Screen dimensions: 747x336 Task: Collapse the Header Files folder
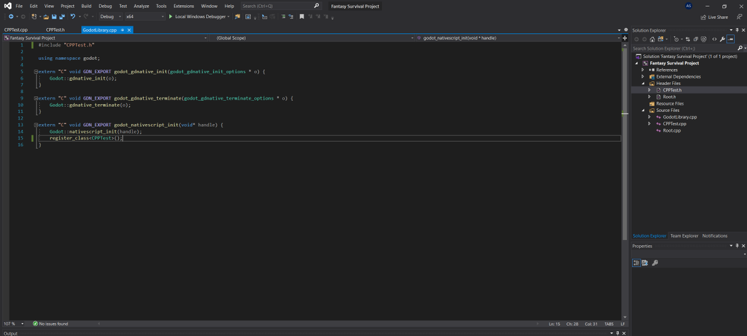click(x=642, y=83)
